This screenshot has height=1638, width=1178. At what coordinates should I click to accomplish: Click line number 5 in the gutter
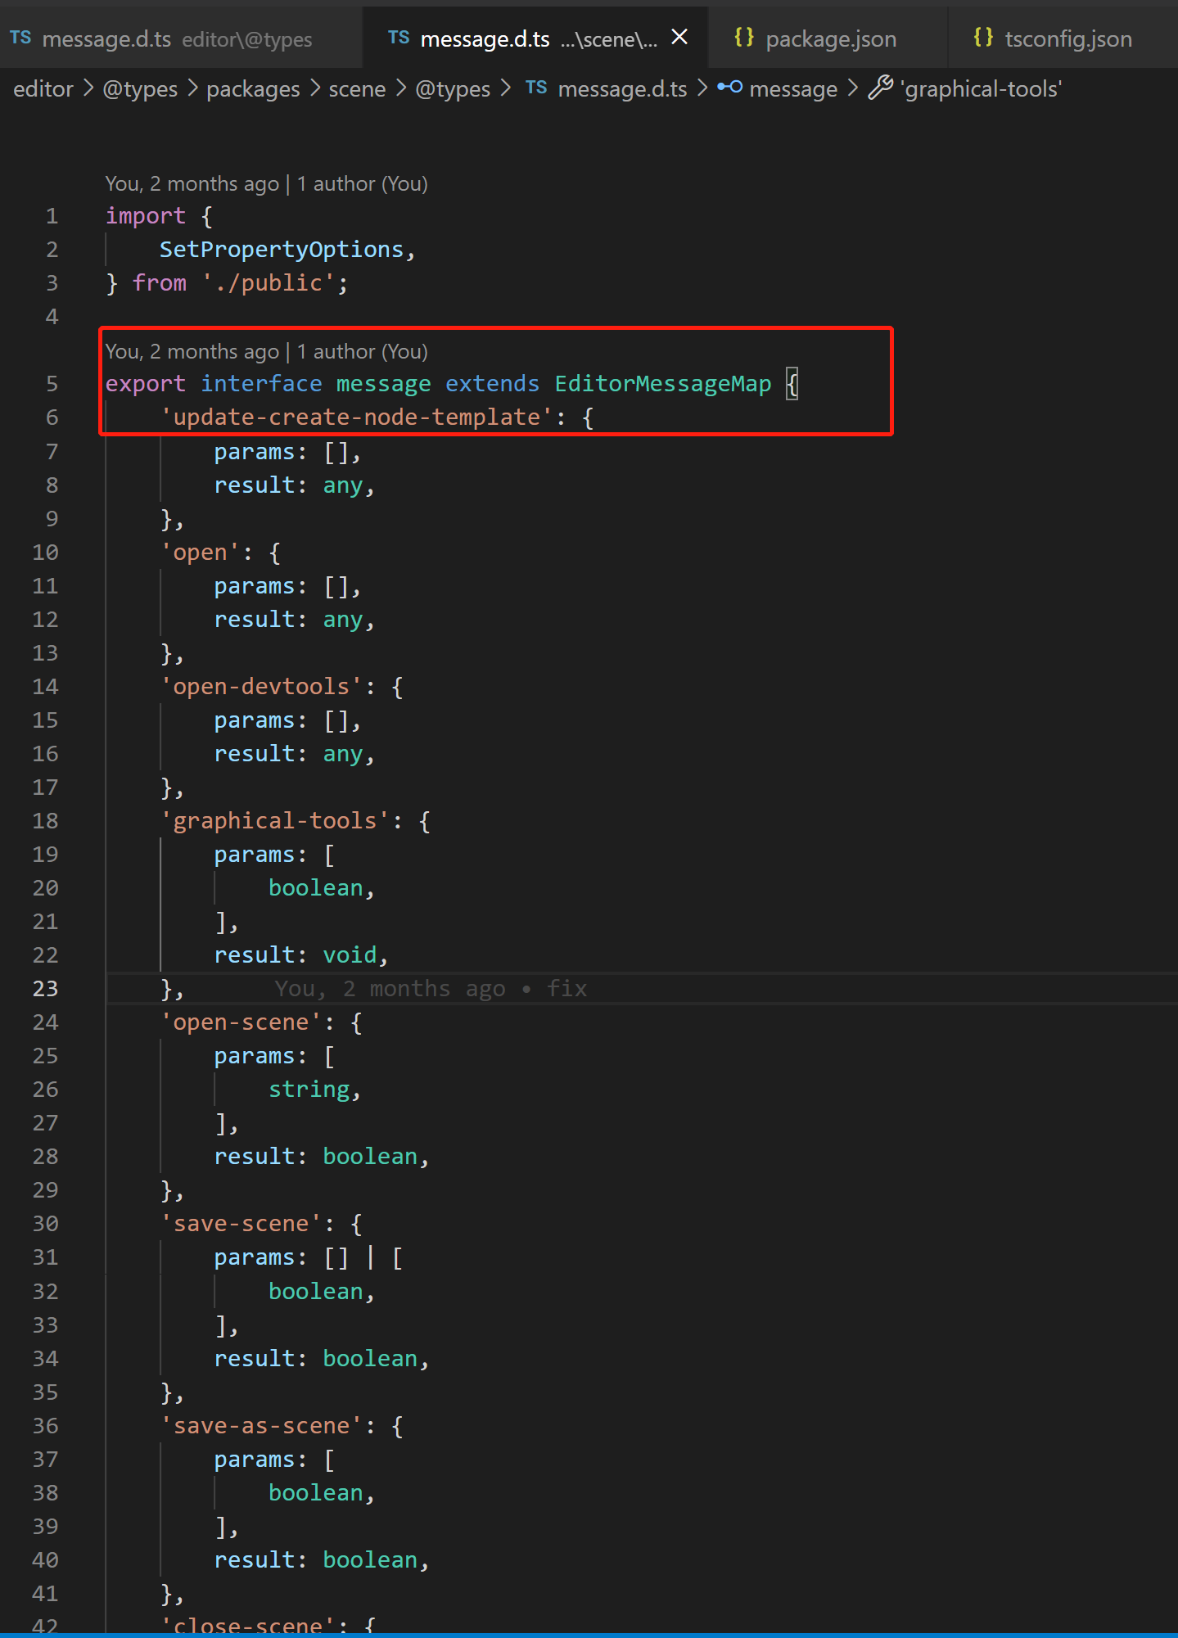(x=52, y=384)
